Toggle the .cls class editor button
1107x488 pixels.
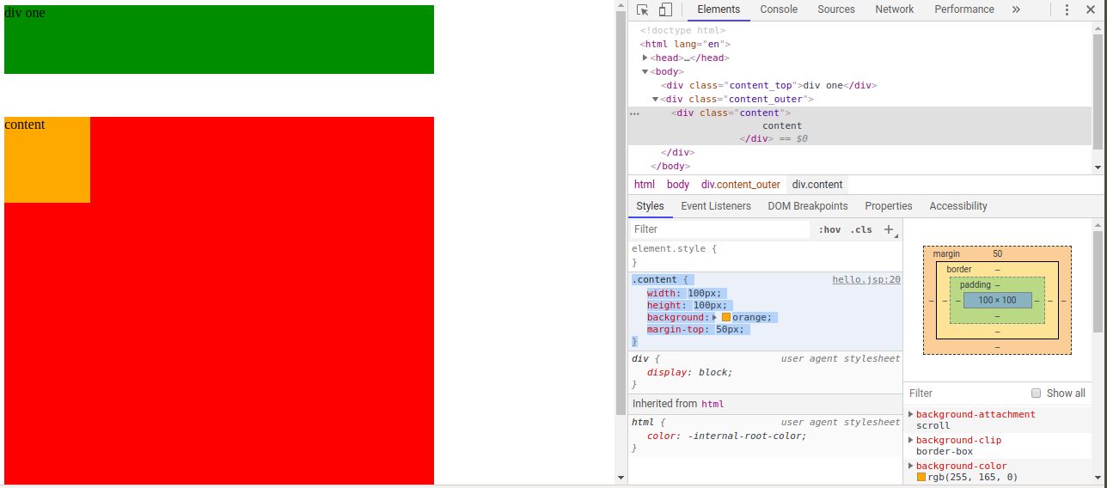point(861,229)
